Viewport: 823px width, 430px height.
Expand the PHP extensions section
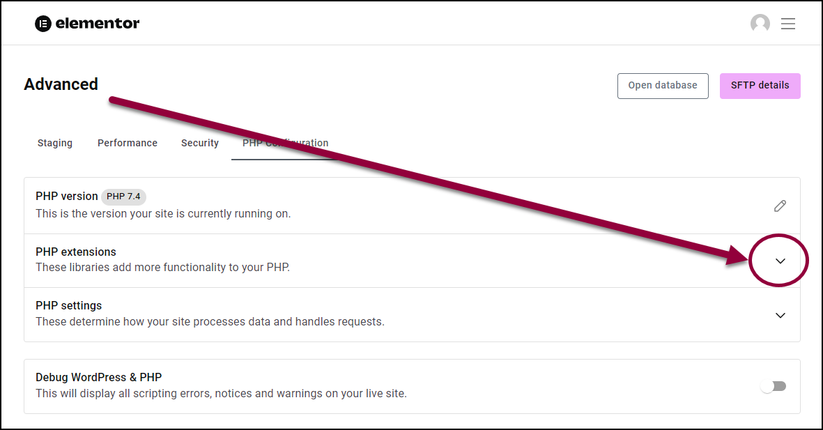[x=780, y=261]
